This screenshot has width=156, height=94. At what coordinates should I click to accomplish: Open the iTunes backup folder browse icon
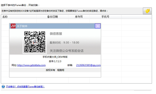(147, 11)
